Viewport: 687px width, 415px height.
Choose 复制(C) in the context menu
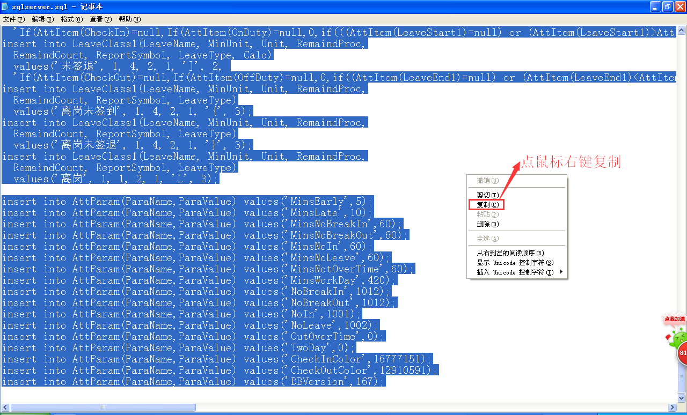[487, 205]
